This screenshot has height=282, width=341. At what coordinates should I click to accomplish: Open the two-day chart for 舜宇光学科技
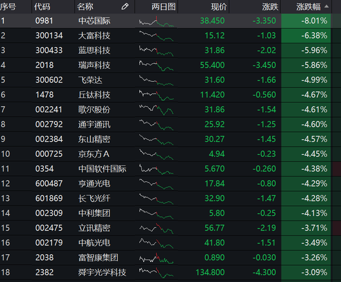[156, 273]
